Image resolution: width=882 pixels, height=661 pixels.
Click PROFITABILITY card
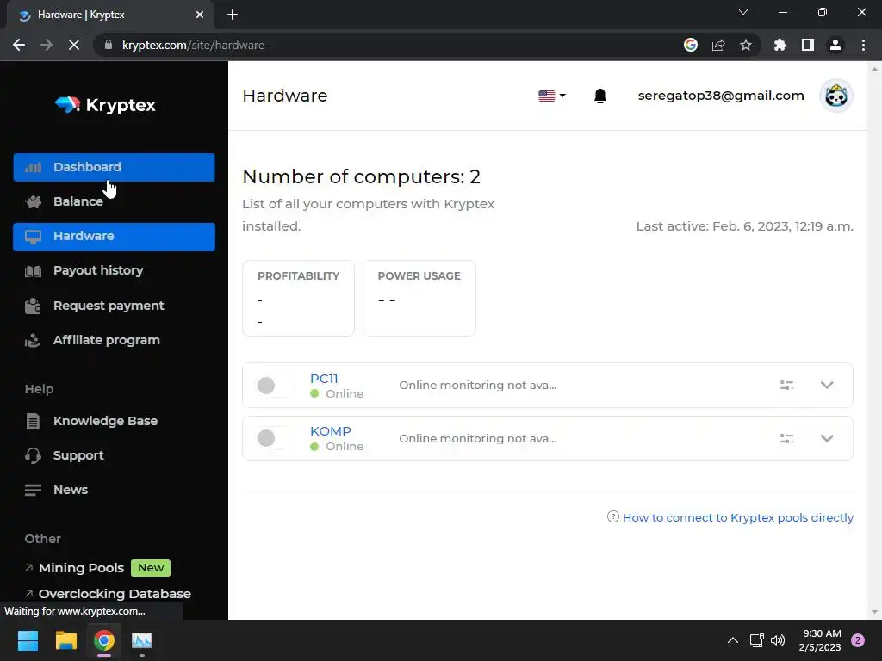click(298, 299)
